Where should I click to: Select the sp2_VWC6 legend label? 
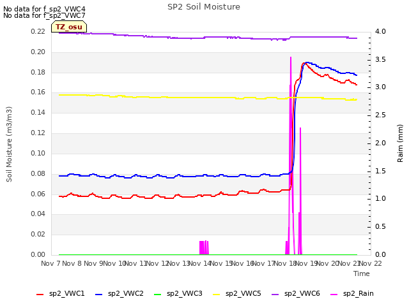[302, 293]
